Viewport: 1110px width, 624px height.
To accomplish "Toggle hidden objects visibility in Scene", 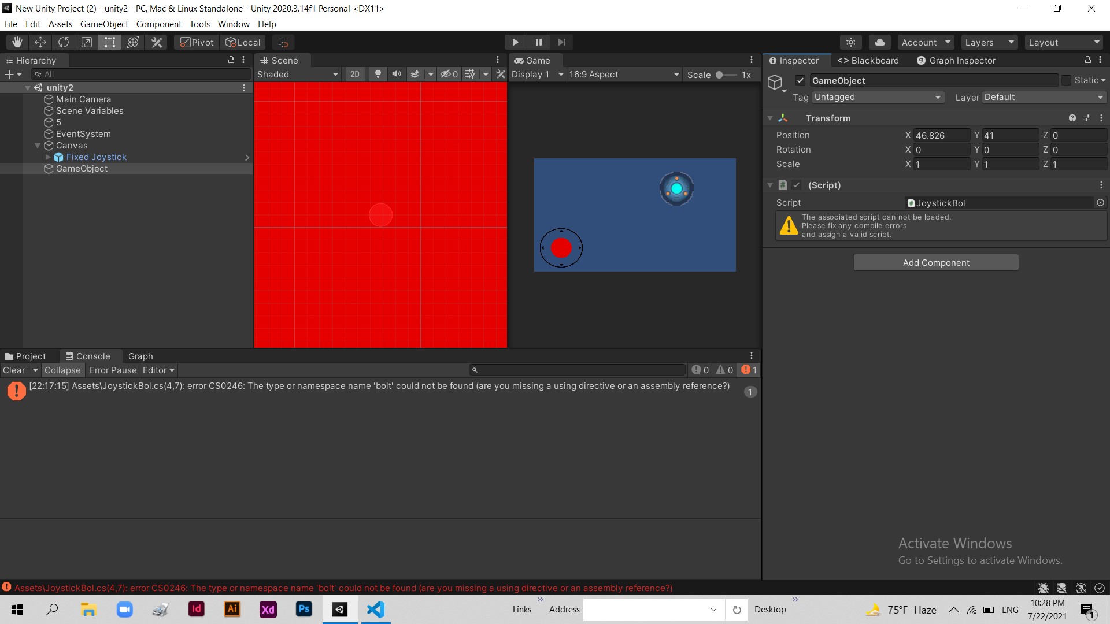I will tap(449, 75).
